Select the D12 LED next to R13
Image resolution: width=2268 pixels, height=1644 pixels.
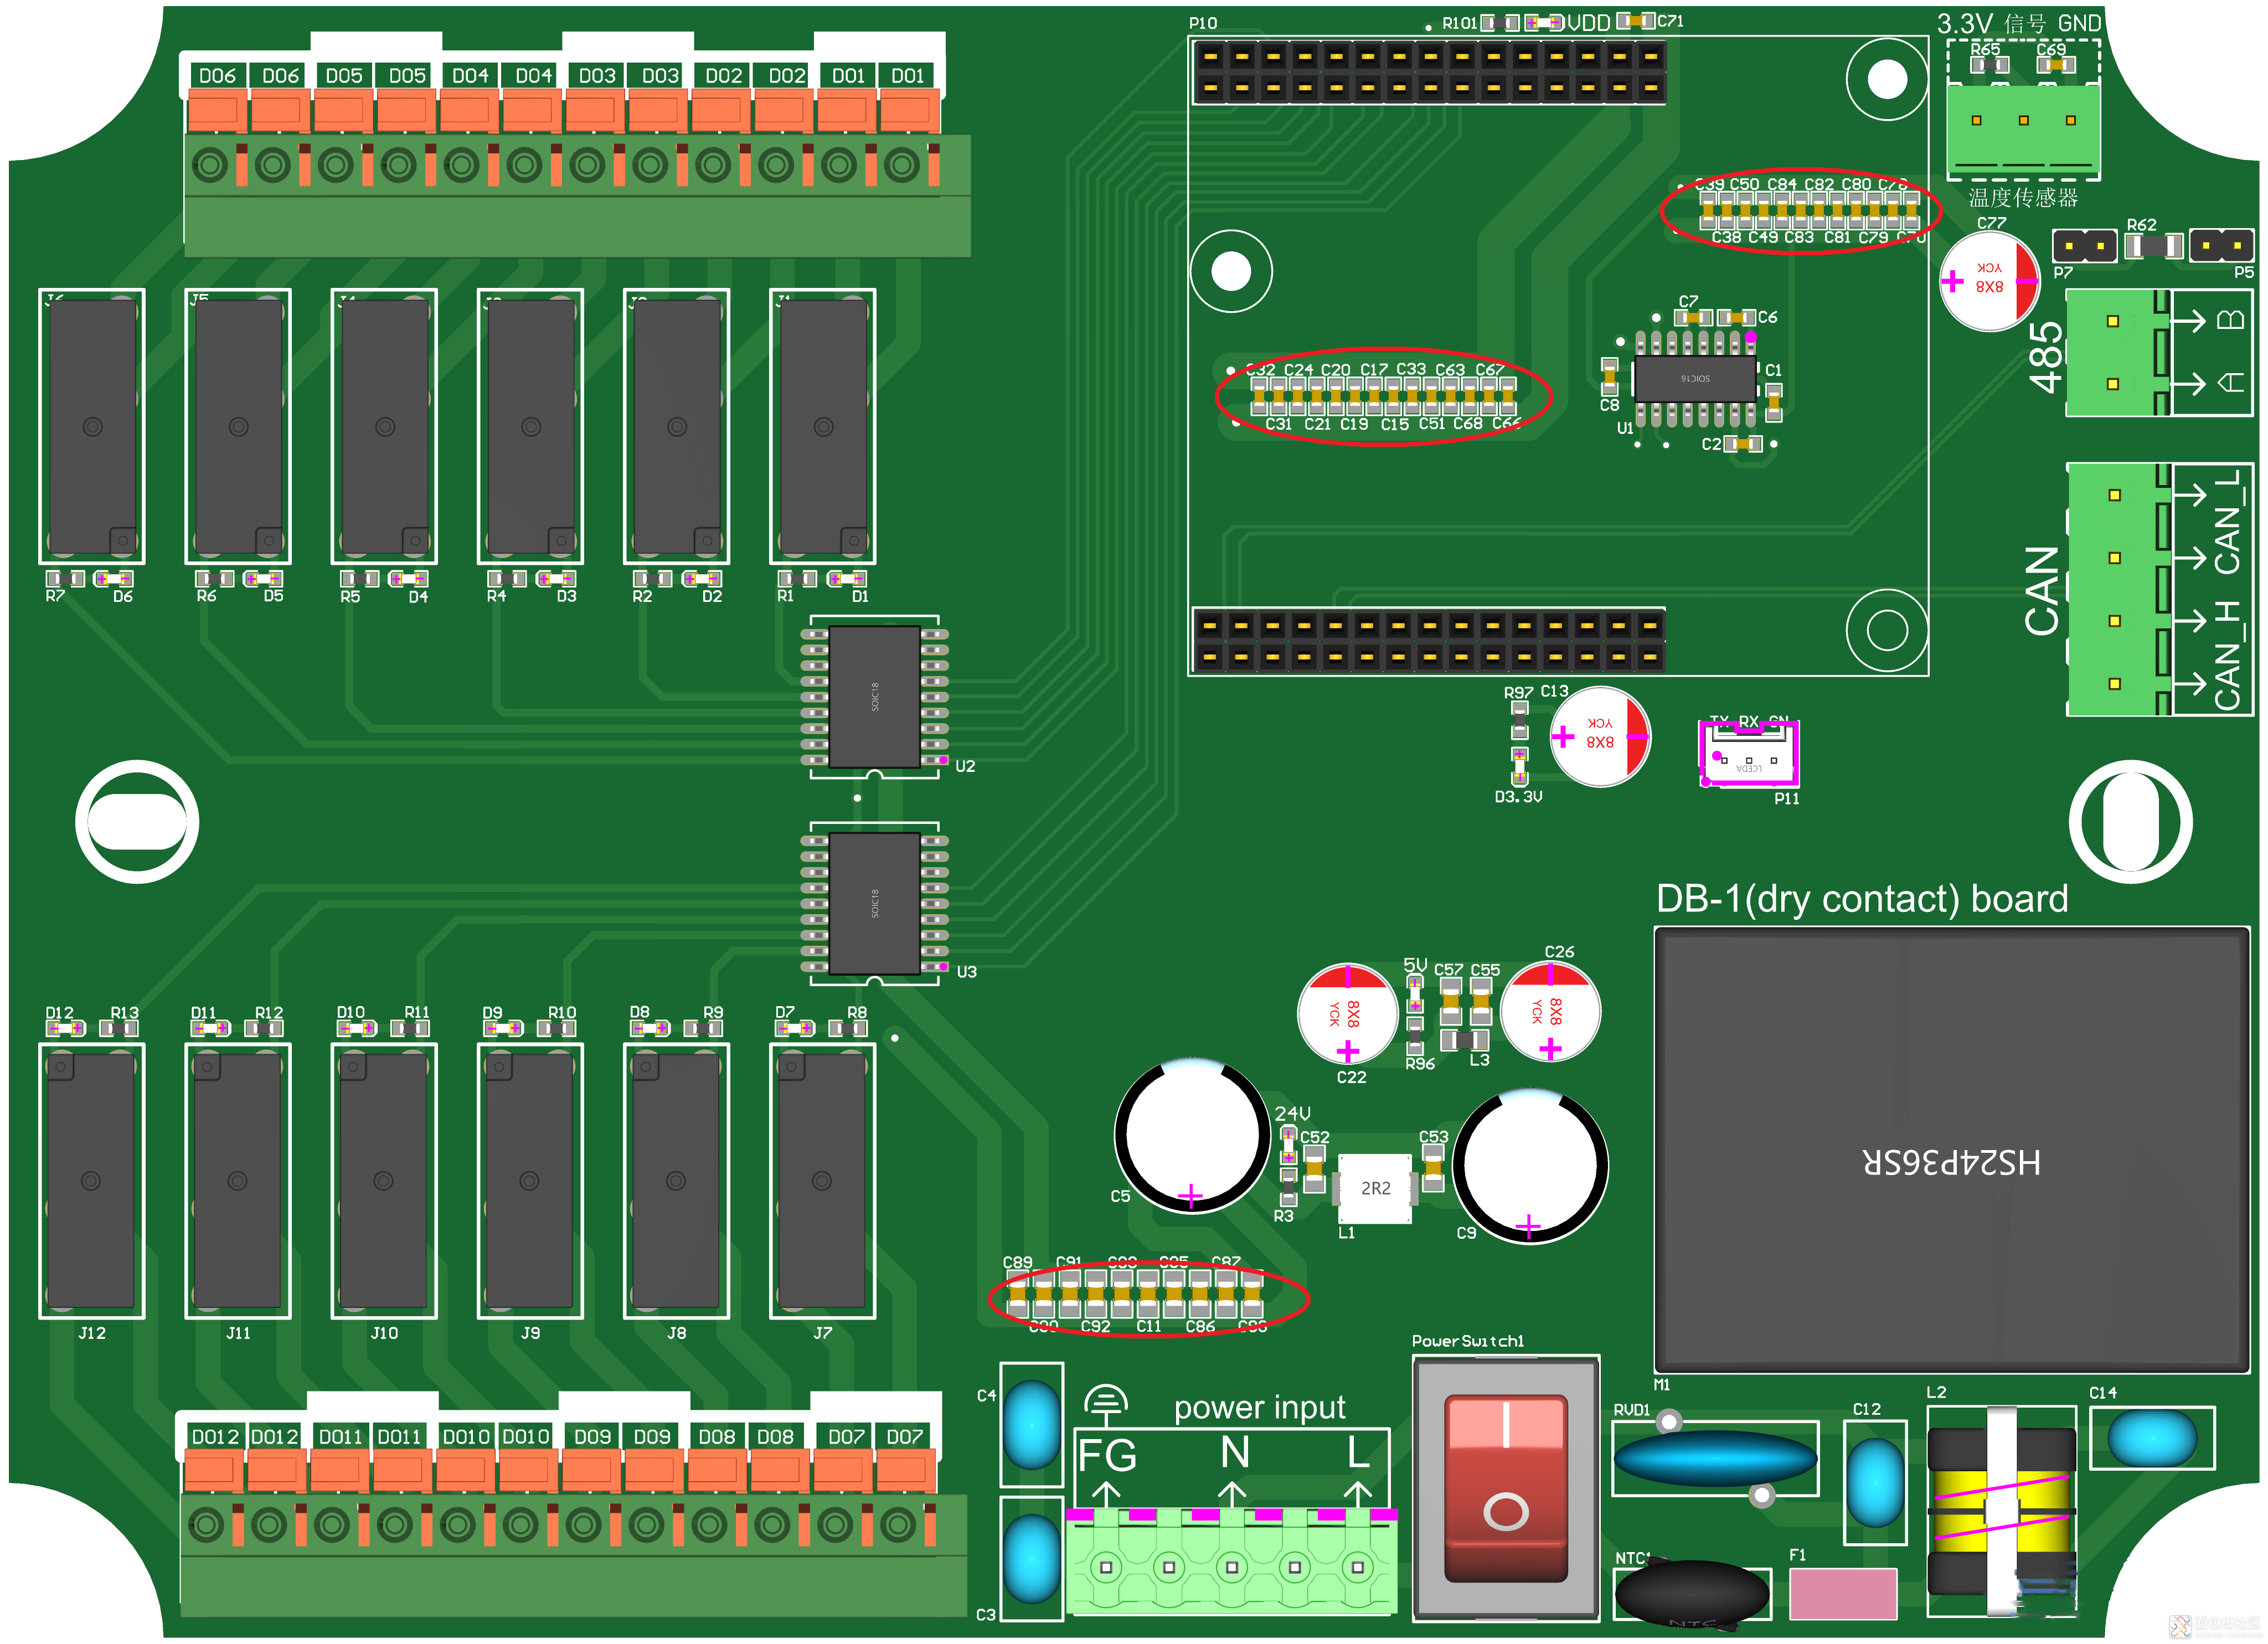coord(65,1028)
